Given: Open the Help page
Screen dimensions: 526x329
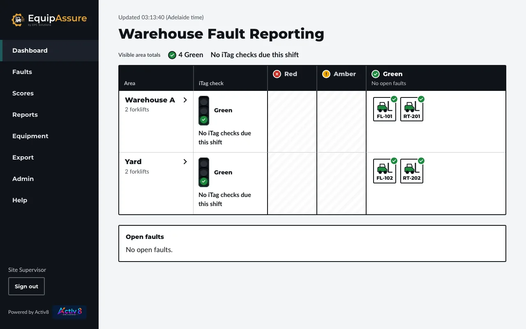Looking at the screenshot, I should [49, 200].
